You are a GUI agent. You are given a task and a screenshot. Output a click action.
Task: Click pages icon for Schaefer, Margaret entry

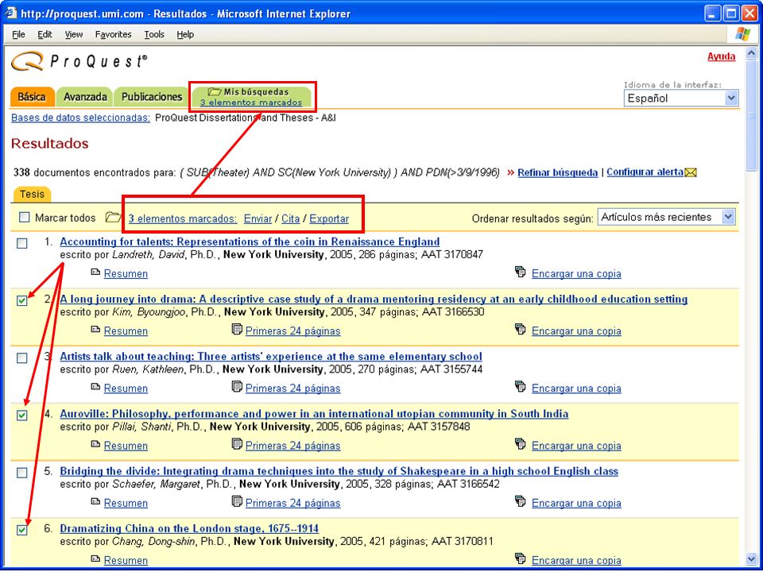pyautogui.click(x=237, y=502)
